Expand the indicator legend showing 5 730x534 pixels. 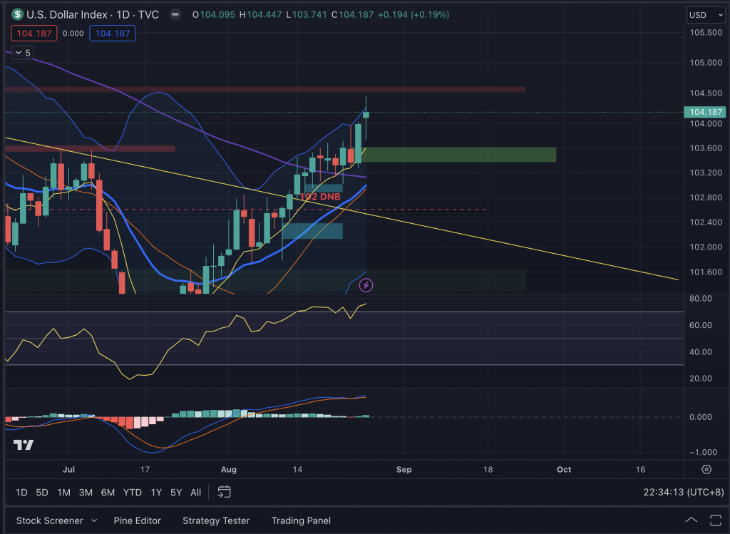click(x=22, y=53)
